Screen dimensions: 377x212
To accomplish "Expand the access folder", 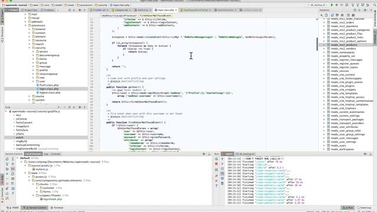I will 33,51.
